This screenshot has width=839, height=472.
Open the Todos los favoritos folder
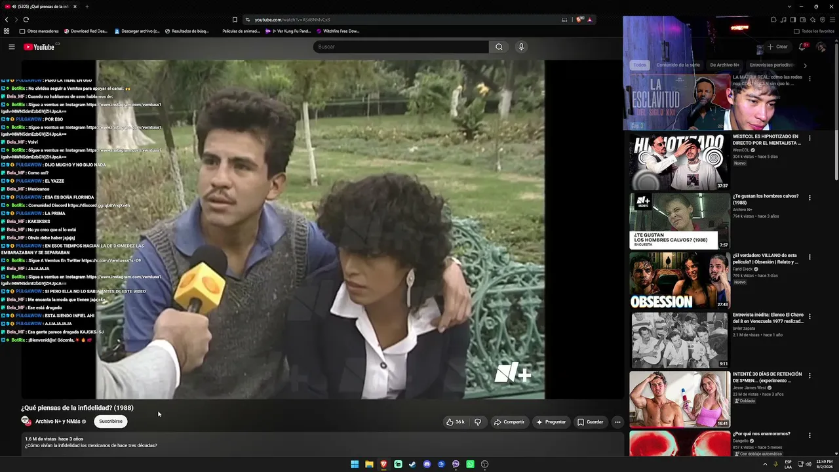814,31
